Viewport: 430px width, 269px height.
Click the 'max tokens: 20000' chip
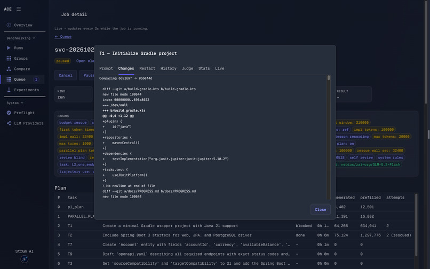(392, 137)
